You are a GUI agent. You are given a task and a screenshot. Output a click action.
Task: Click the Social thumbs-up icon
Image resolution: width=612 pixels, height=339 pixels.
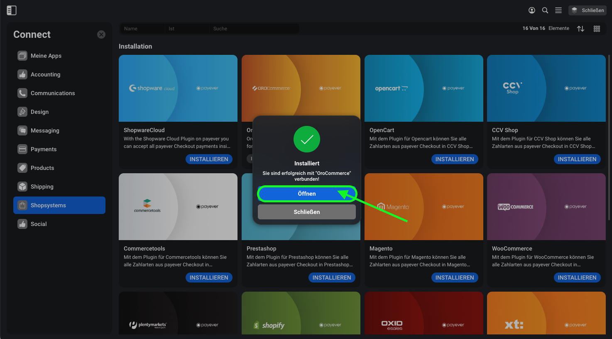tap(22, 224)
